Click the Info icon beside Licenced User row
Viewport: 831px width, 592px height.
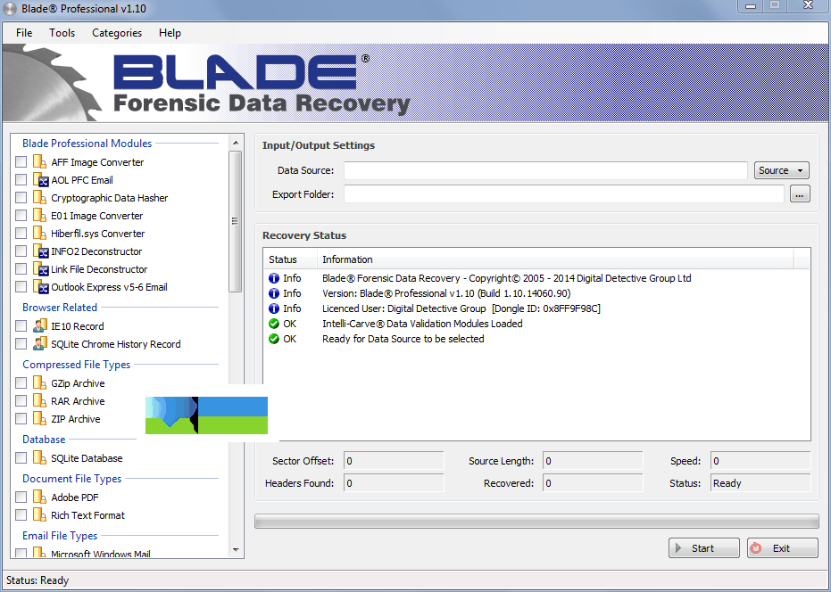tap(273, 308)
